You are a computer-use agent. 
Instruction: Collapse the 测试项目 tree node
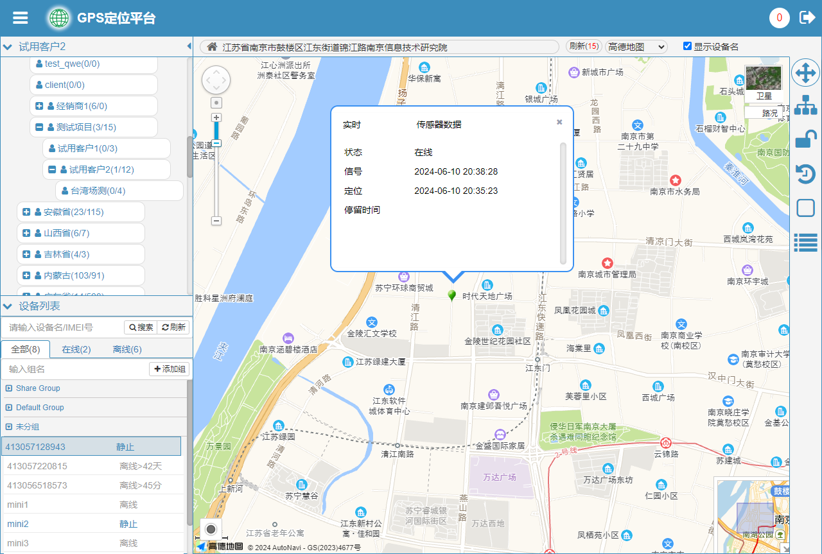(39, 127)
